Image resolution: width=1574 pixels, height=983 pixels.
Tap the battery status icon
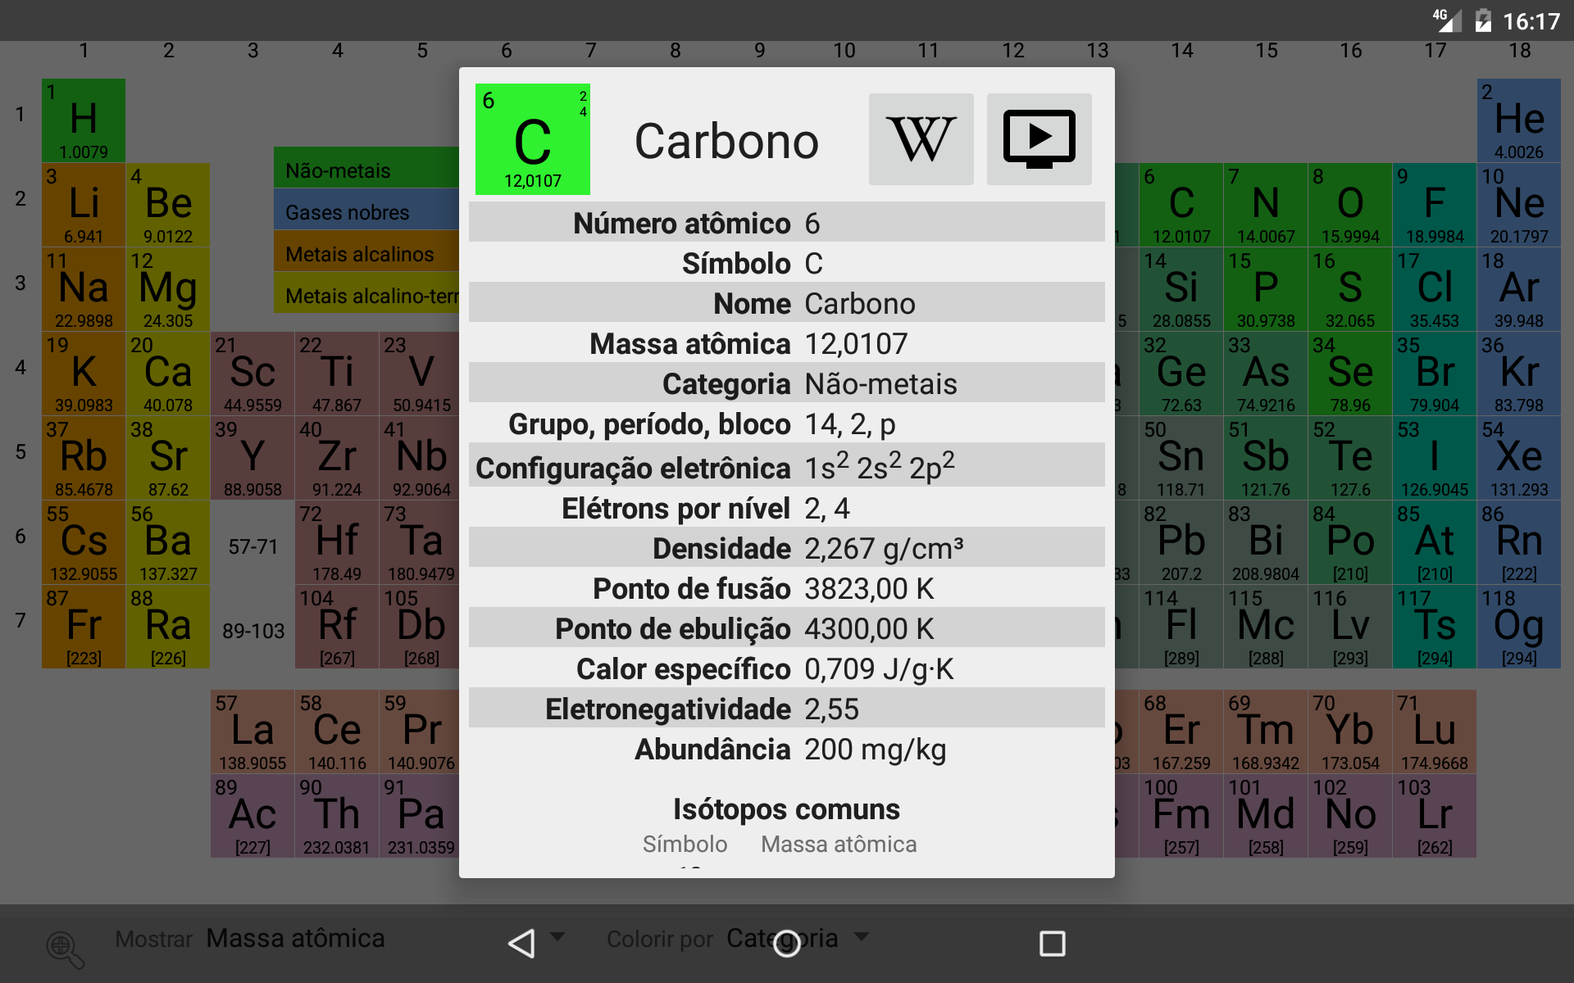[x=1483, y=20]
